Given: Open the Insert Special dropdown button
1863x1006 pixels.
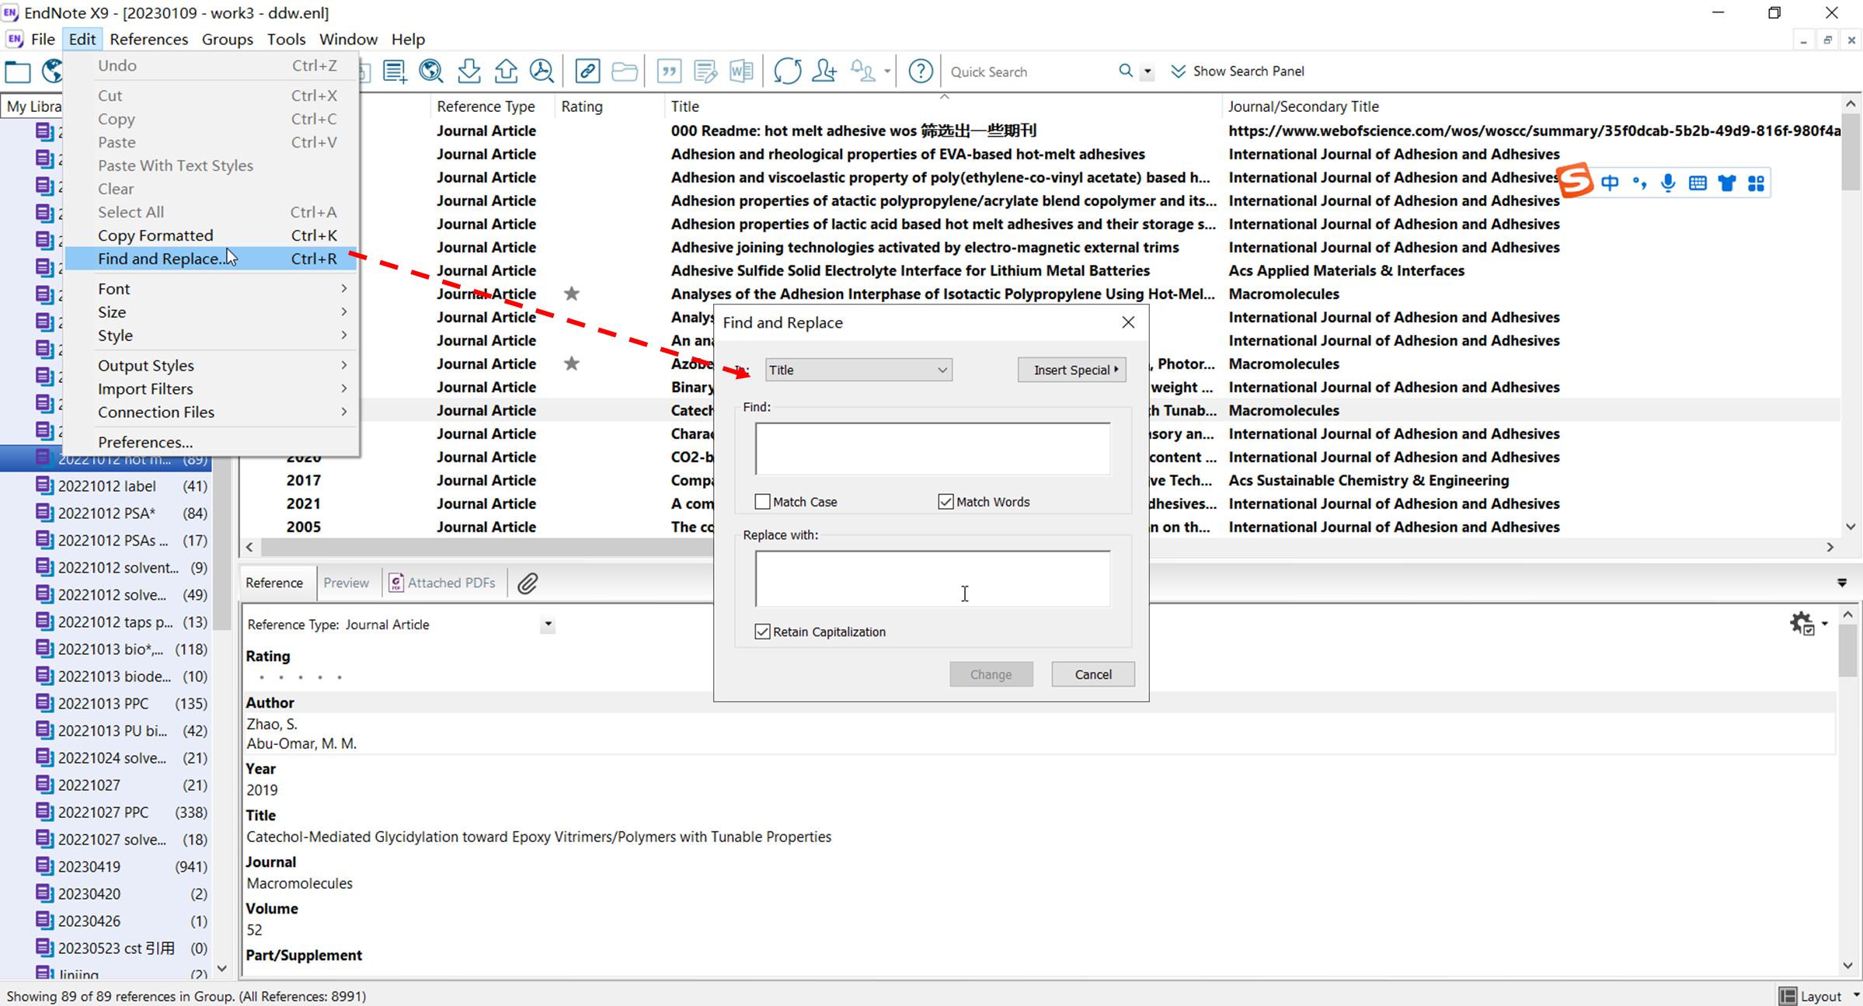Looking at the screenshot, I should [x=1072, y=370].
